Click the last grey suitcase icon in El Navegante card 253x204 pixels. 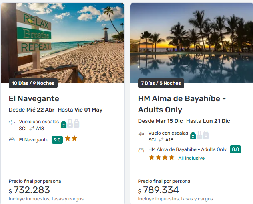coord(76,124)
